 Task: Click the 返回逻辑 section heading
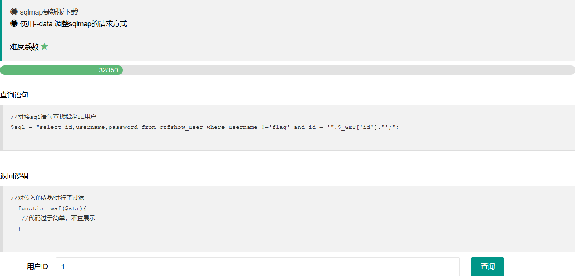tap(14, 176)
